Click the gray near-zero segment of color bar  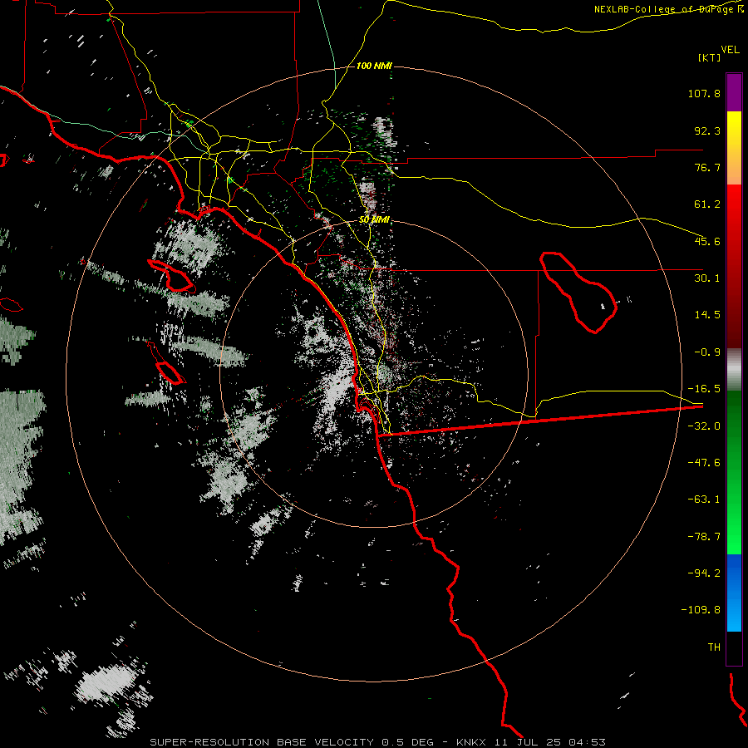click(734, 369)
